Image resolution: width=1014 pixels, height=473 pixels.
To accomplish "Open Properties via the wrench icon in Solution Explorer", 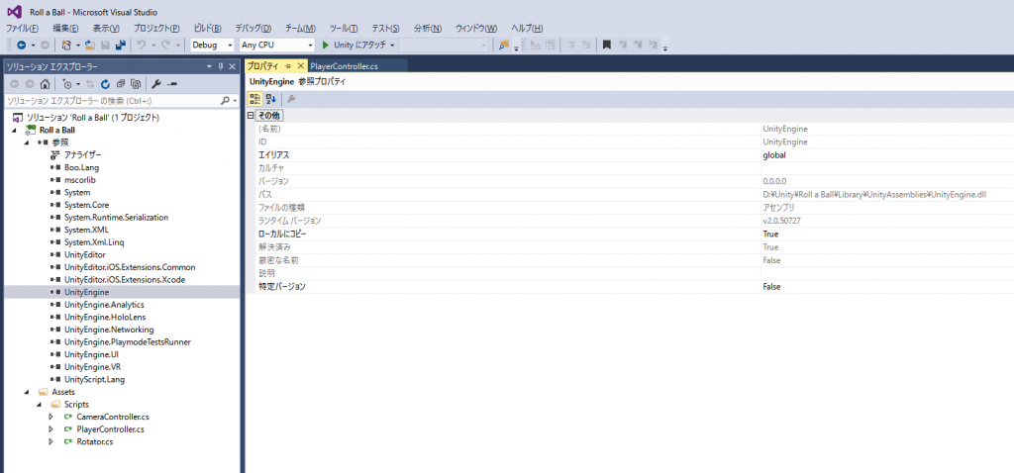I will (155, 84).
